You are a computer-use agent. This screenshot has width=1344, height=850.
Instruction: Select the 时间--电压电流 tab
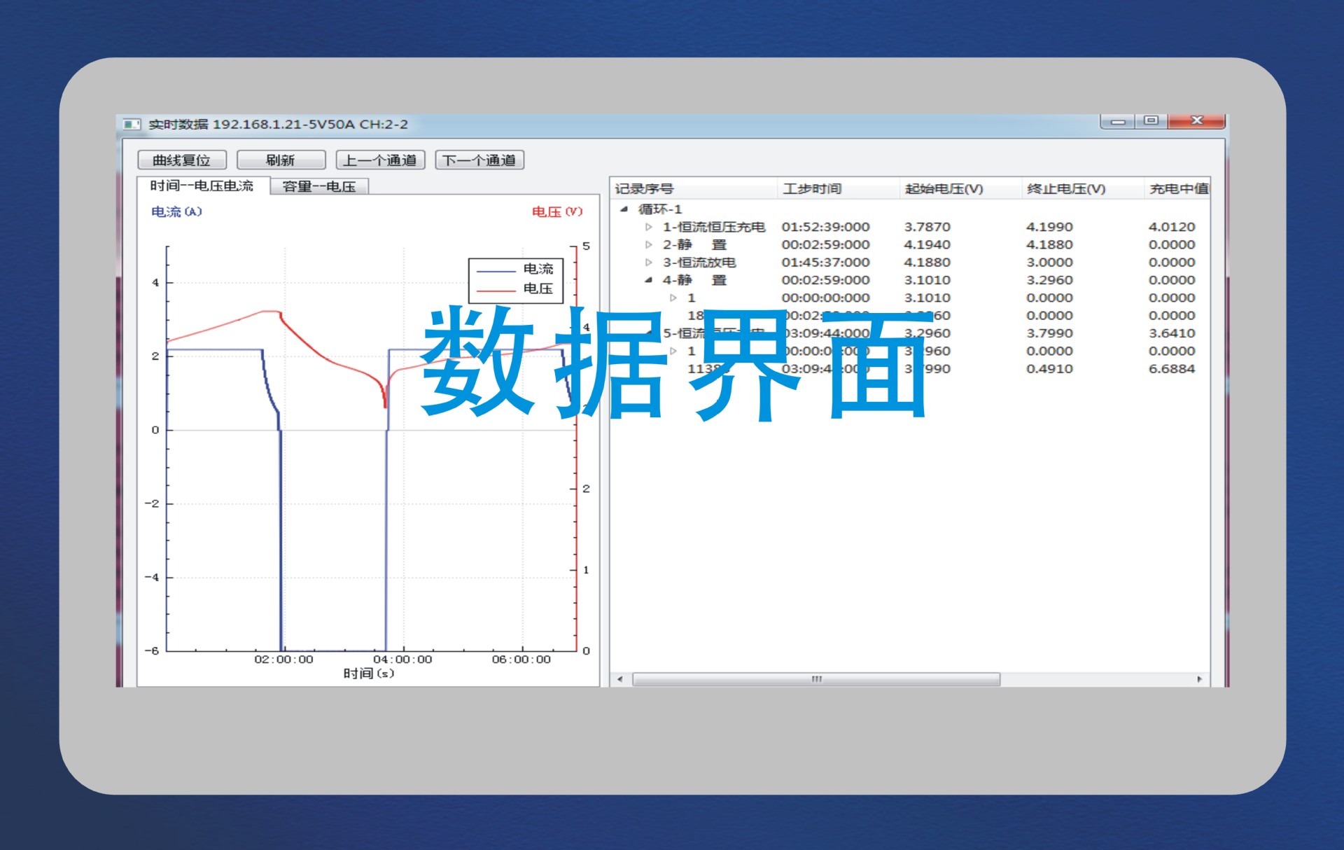(x=202, y=186)
